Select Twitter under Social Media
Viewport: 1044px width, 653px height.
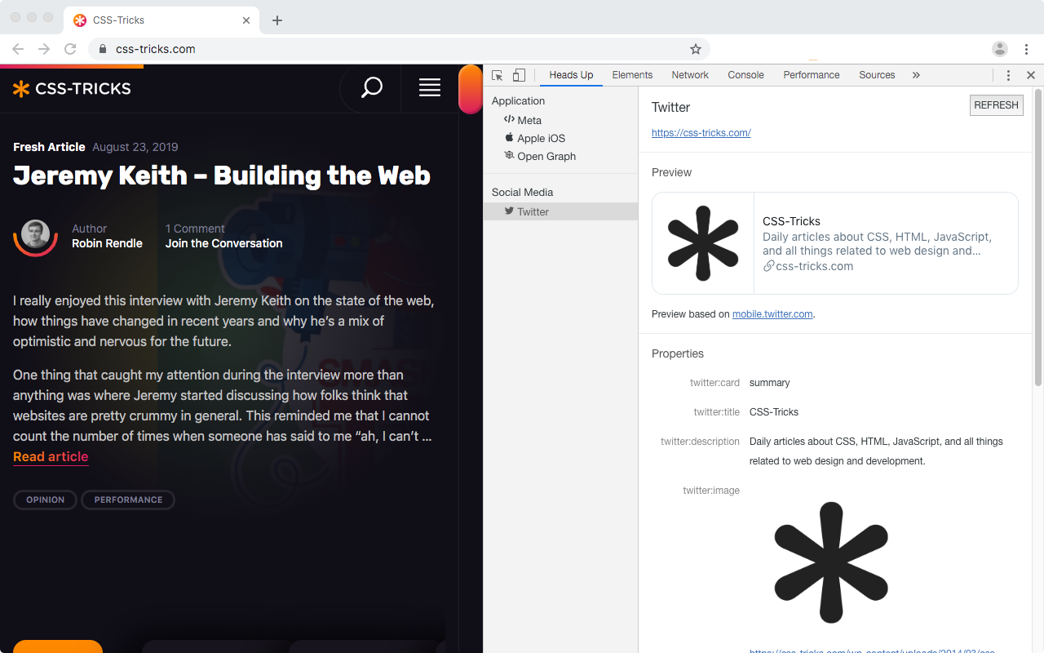560,211
